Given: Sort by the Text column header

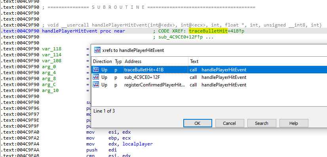Looking at the screenshot, I should 258,61.
